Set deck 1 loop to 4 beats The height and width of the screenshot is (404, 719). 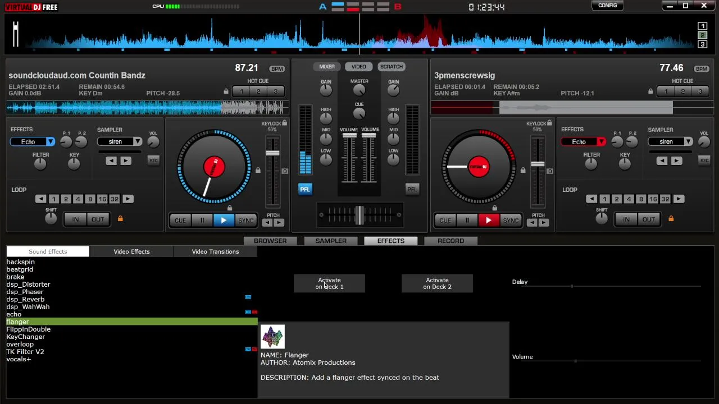tap(78, 199)
